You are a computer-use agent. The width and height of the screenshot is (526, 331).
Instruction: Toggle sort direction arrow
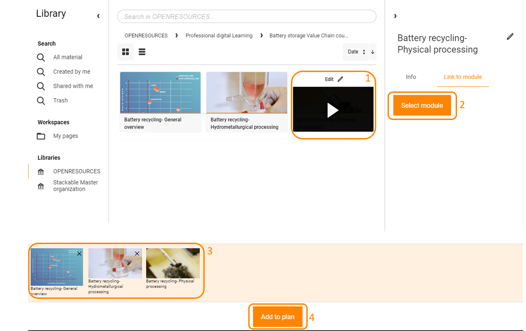click(372, 52)
